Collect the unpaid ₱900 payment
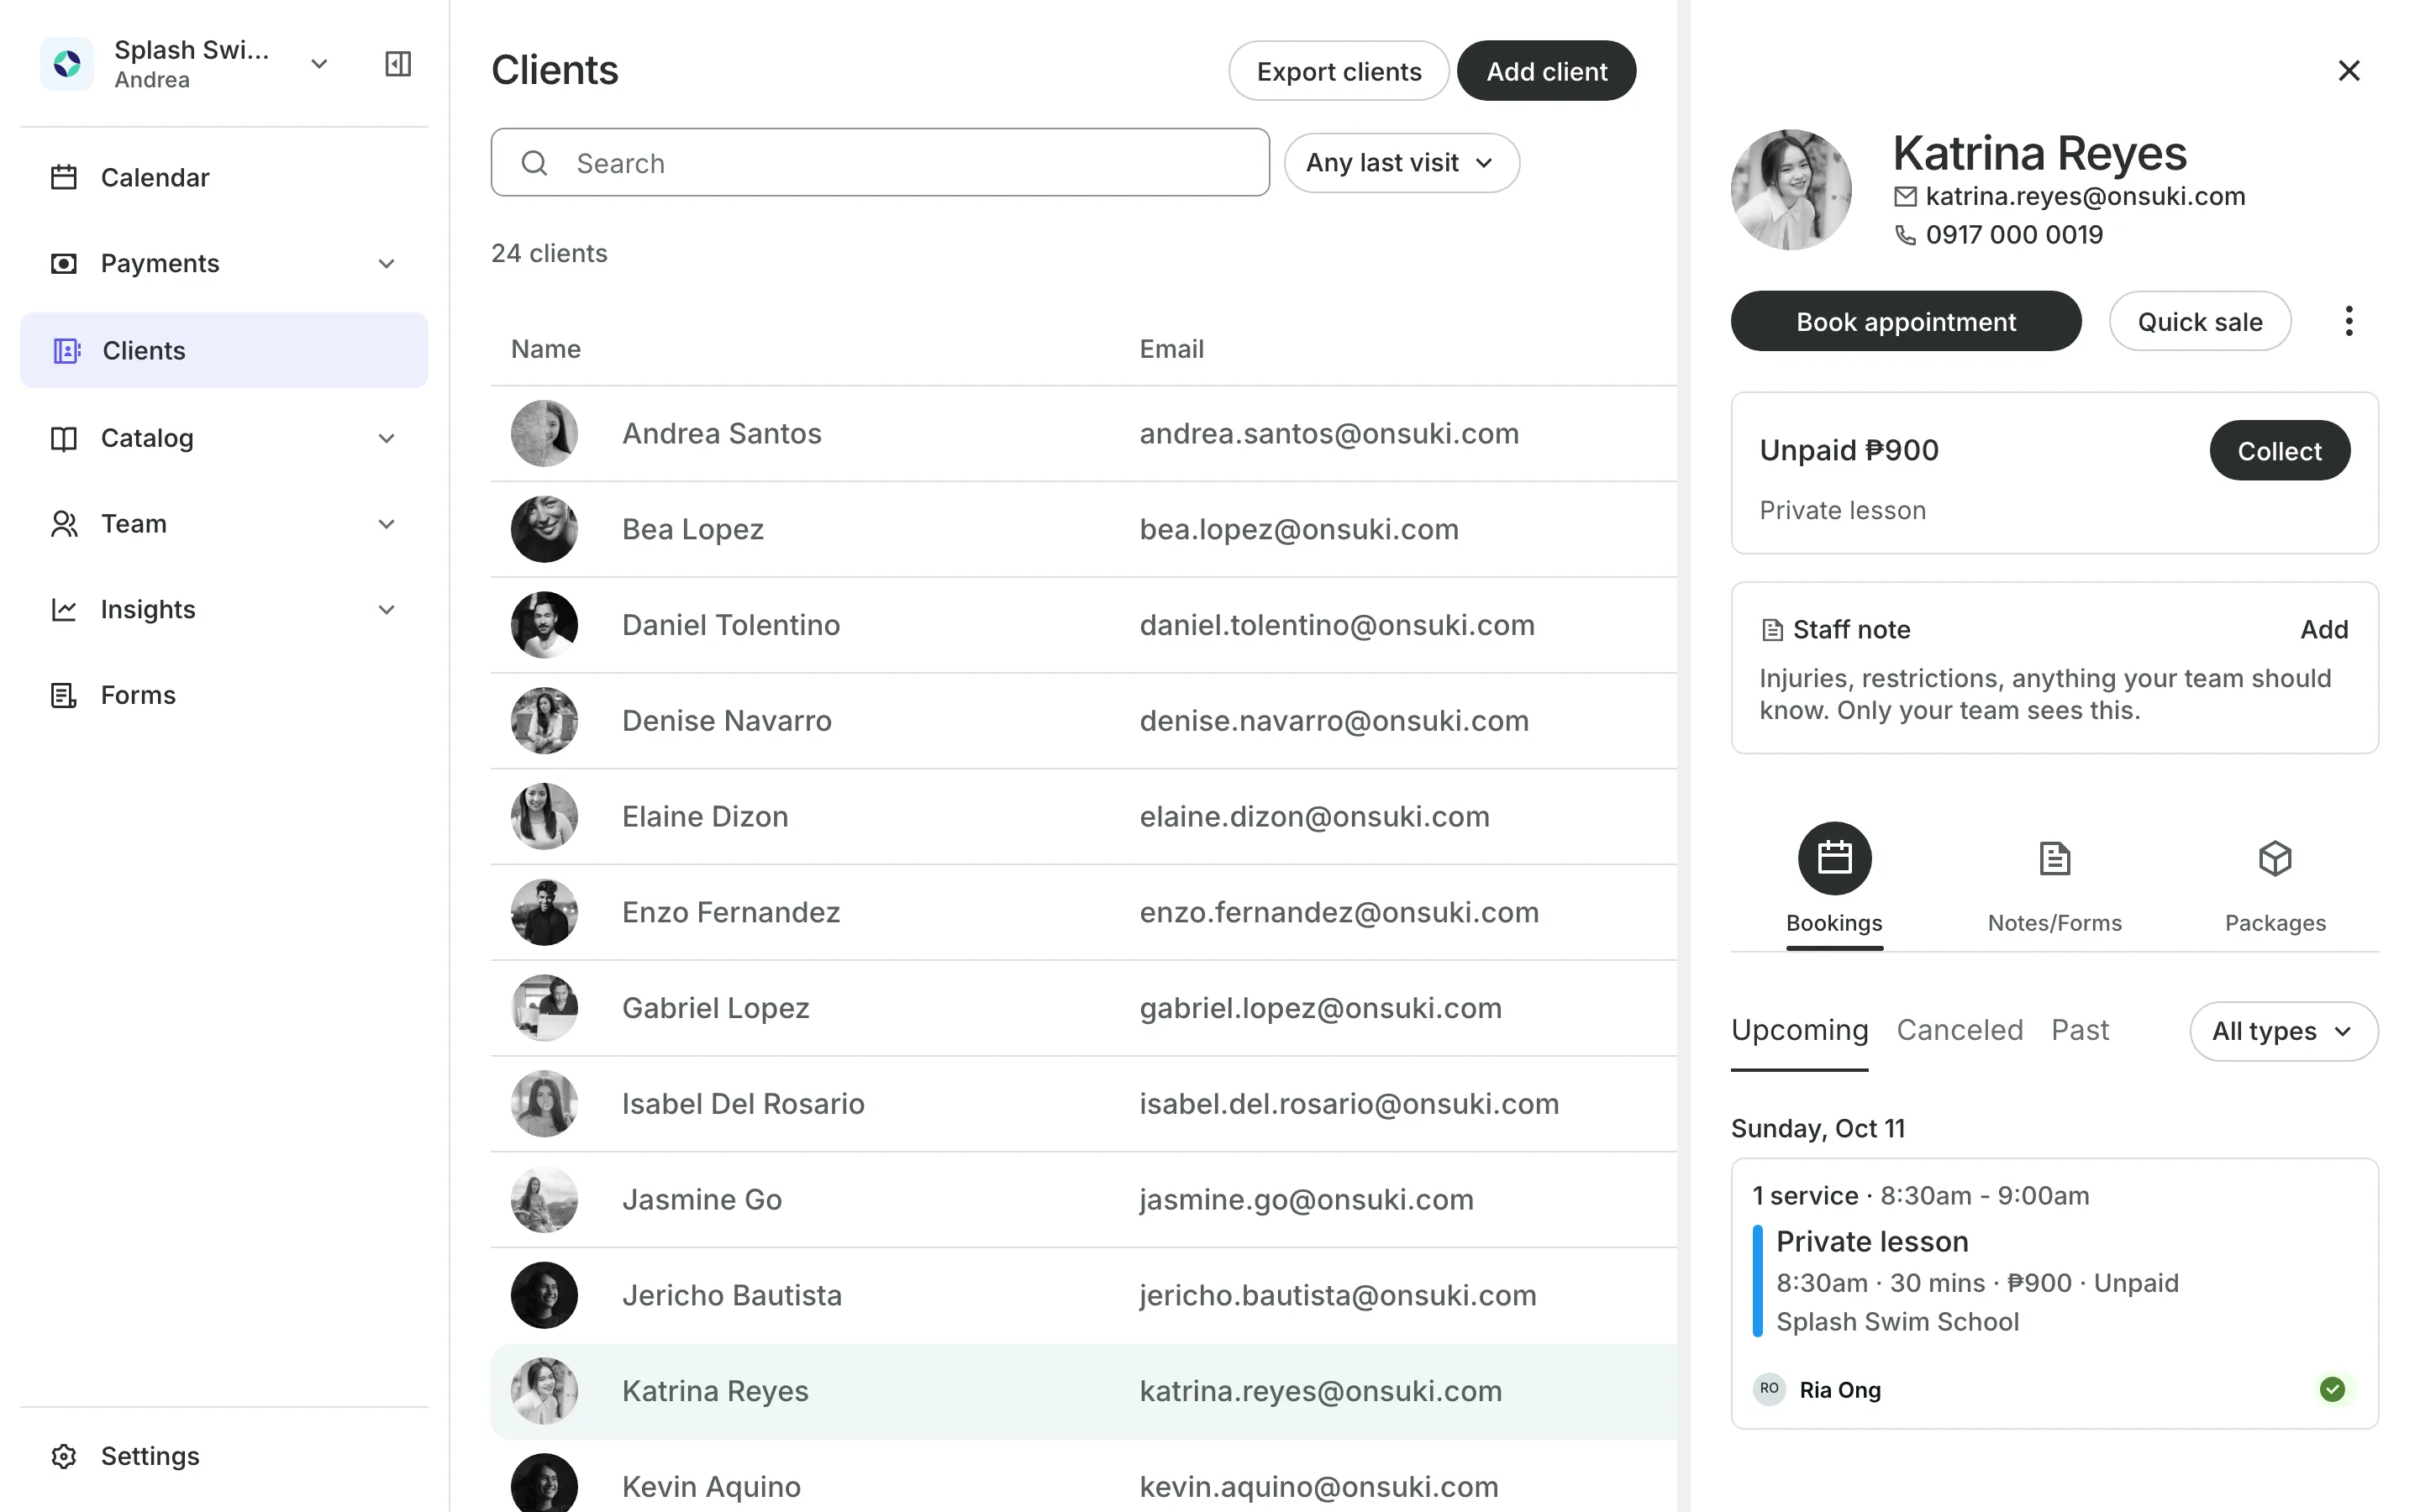 pos(2279,451)
